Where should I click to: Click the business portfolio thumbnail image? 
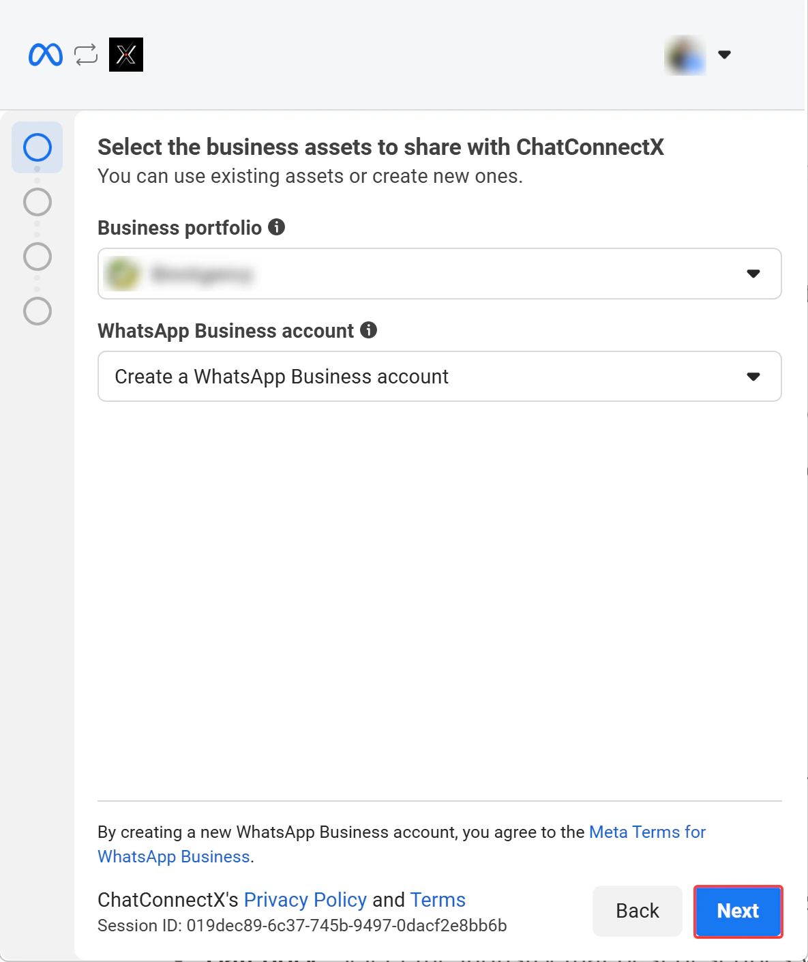(x=123, y=274)
